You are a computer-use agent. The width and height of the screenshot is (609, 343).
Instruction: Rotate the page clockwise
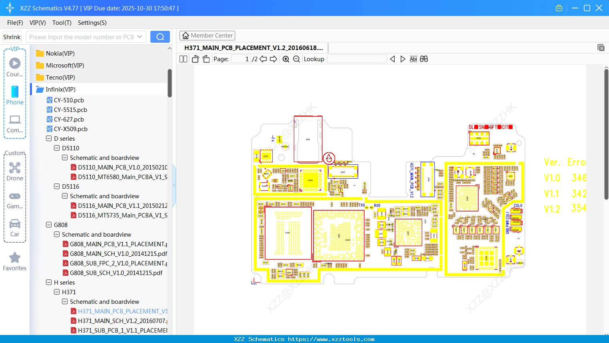[206, 59]
